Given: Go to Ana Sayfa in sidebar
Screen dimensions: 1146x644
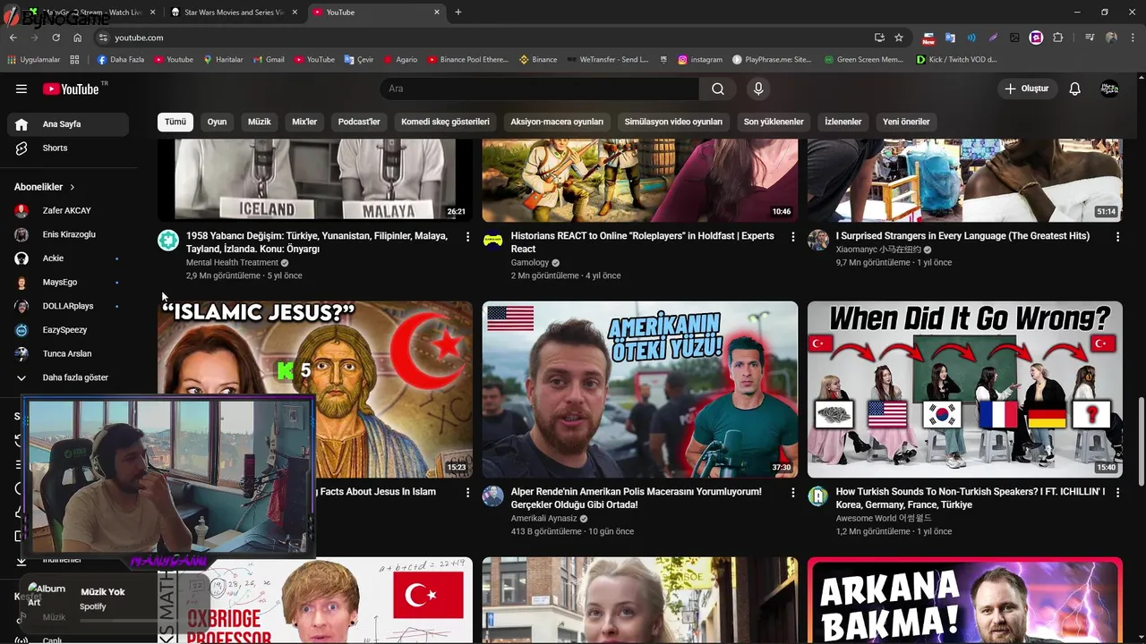Looking at the screenshot, I should pos(68,124).
